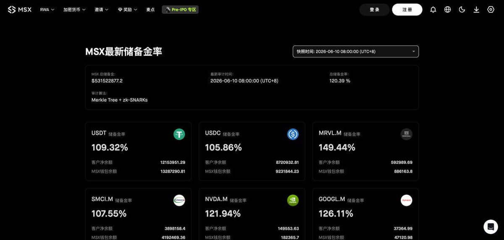Click USDC wallet balance 9231844.23

click(x=287, y=171)
